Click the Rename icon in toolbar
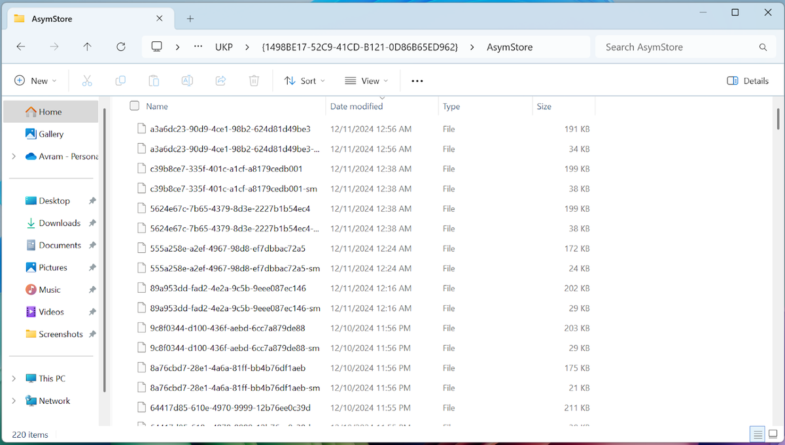The height and width of the screenshot is (445, 785). [x=187, y=81]
